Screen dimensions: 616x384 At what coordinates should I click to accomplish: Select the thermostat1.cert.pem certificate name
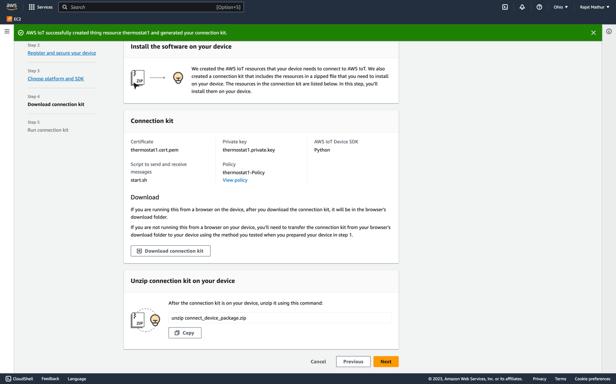click(154, 150)
